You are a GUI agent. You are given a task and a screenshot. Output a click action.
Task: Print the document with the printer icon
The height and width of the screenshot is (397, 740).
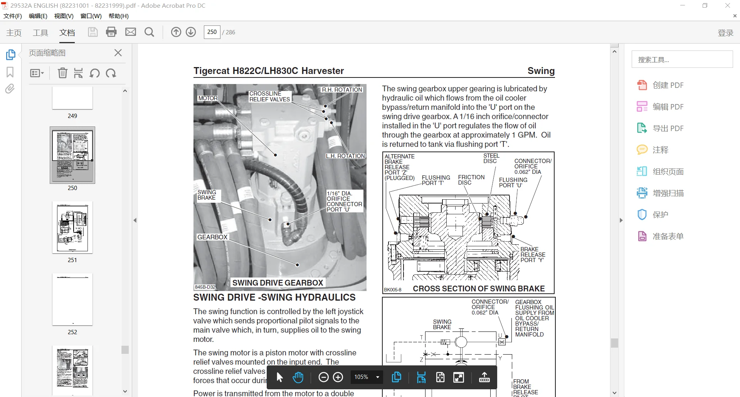(111, 32)
